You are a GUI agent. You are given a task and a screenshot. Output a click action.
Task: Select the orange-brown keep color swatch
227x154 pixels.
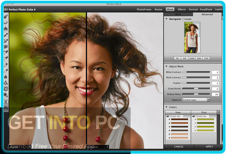click(x=179, y=123)
